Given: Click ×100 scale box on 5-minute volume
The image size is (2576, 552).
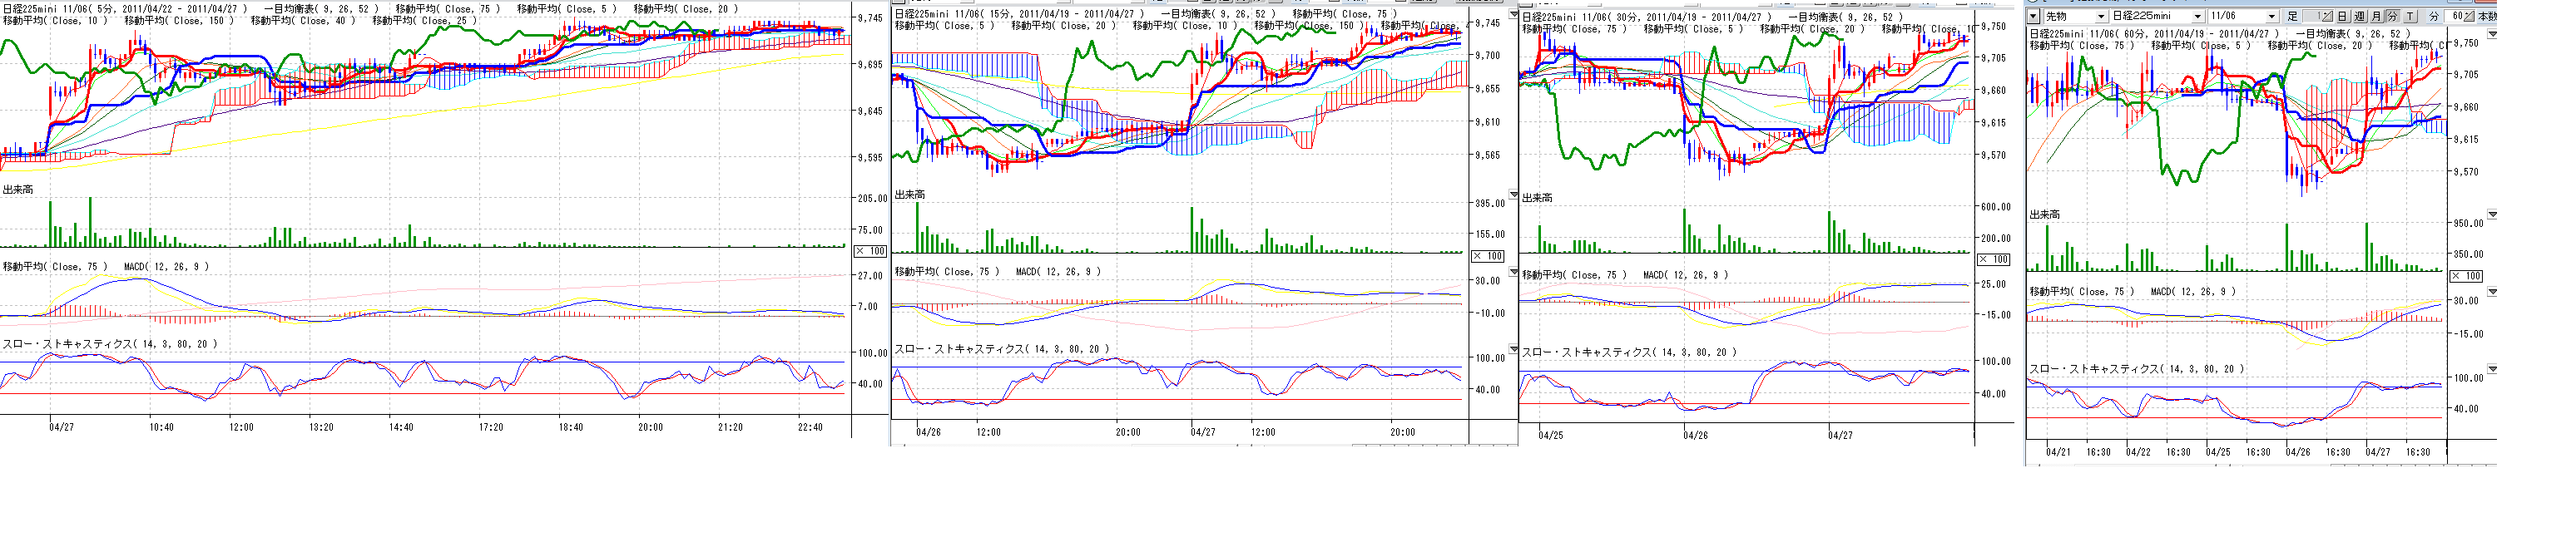Looking at the screenshot, I should [x=870, y=251].
